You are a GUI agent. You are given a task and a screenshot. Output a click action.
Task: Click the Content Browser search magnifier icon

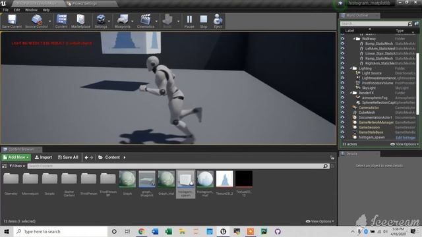point(325,166)
